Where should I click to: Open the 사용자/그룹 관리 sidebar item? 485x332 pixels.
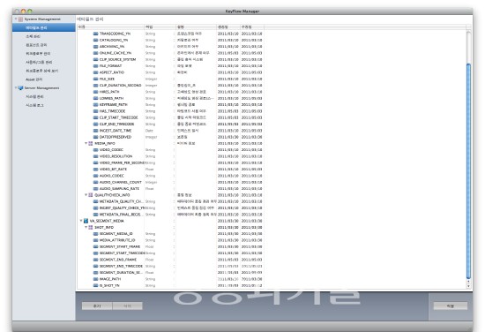click(39, 62)
